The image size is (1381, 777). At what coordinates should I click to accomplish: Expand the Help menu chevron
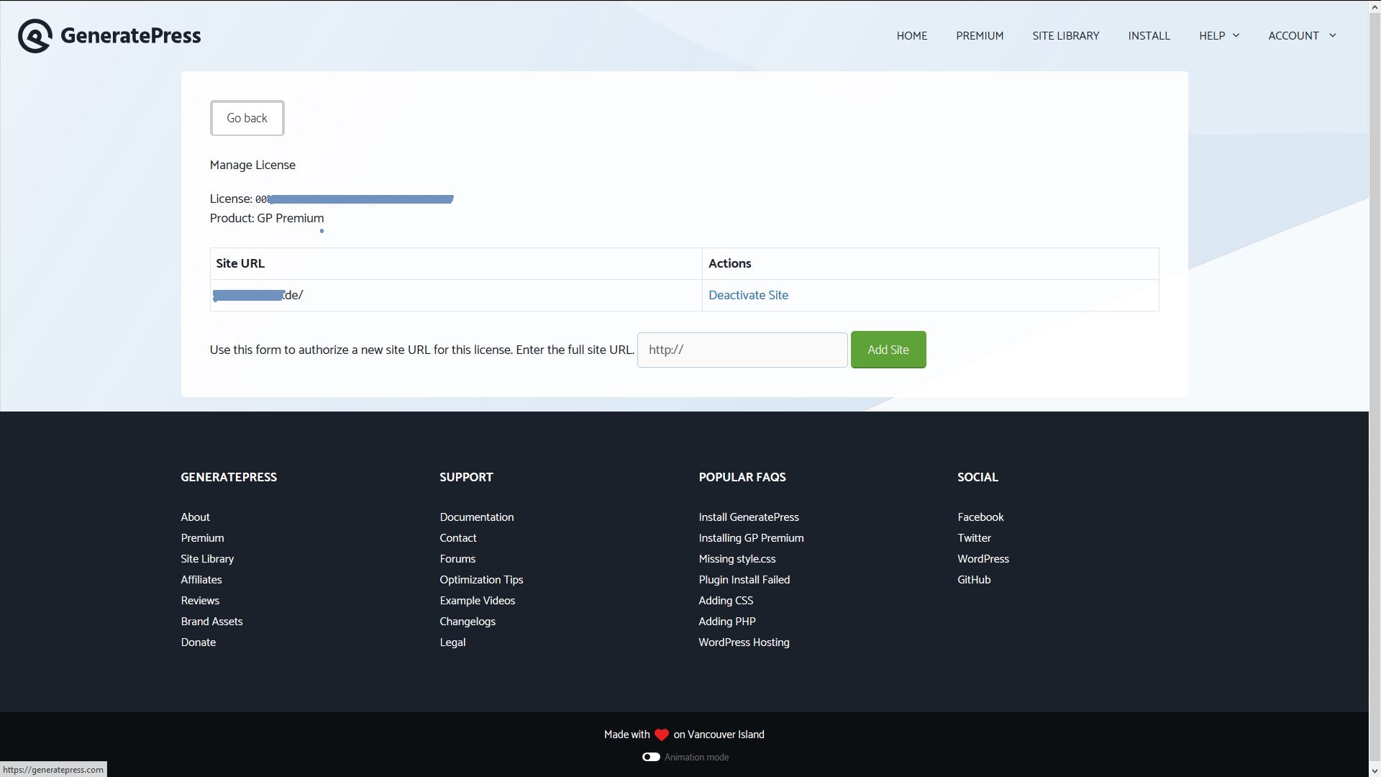coord(1236,35)
